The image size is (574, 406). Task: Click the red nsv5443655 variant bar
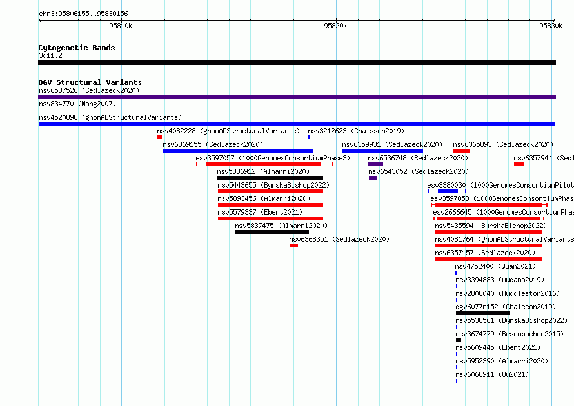[270, 191]
